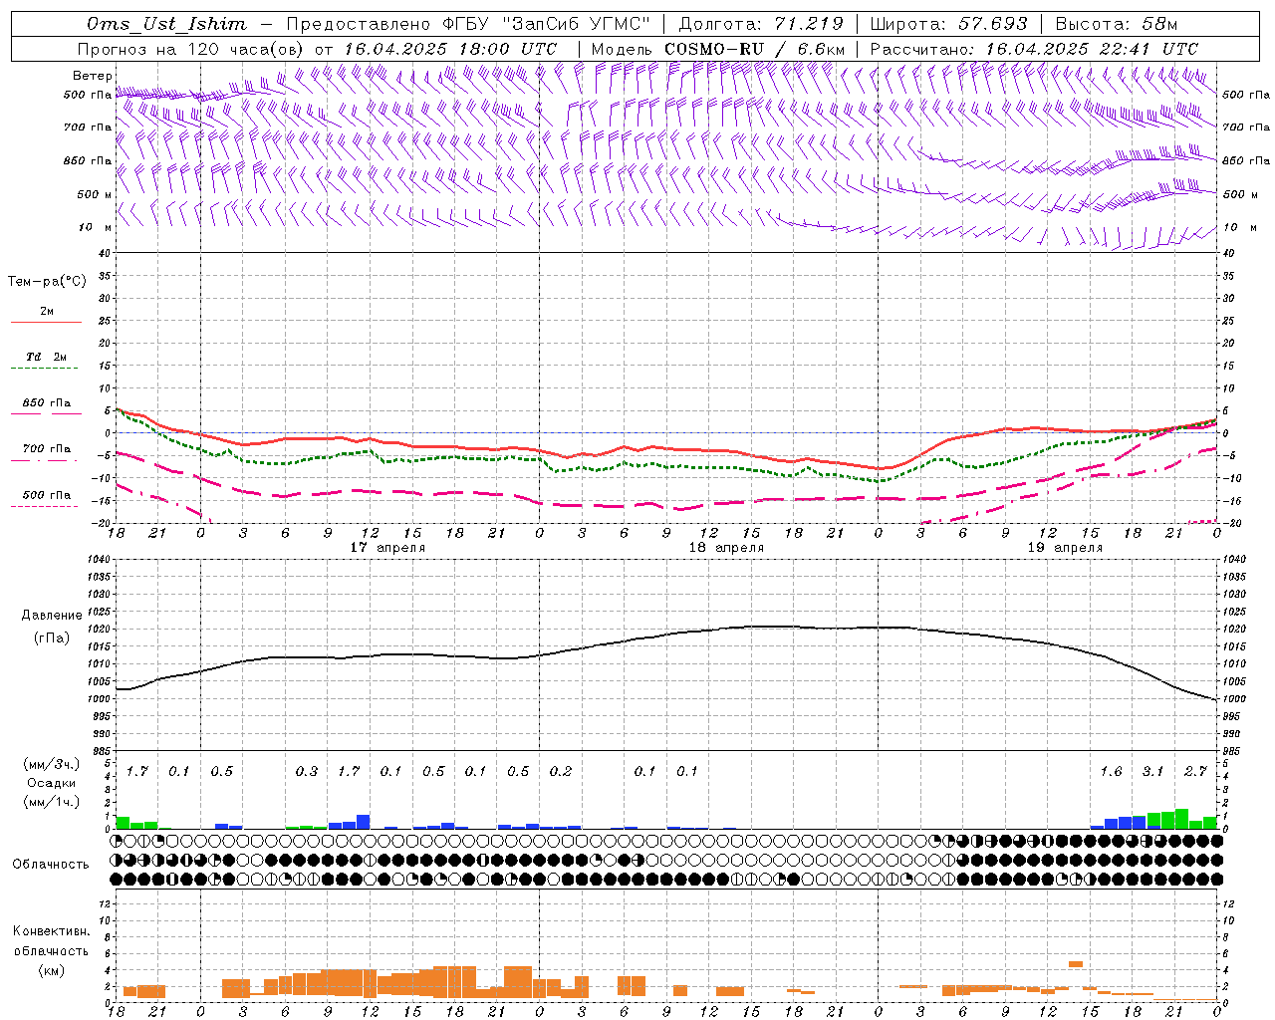Click the Облачность cloud cover label
This screenshot has height=1020, width=1275.
(51, 864)
